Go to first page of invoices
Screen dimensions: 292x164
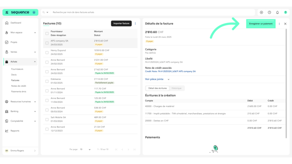[116, 150]
